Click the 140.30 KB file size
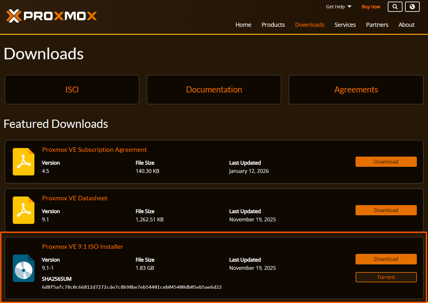The width and height of the screenshot is (428, 303). point(147,171)
